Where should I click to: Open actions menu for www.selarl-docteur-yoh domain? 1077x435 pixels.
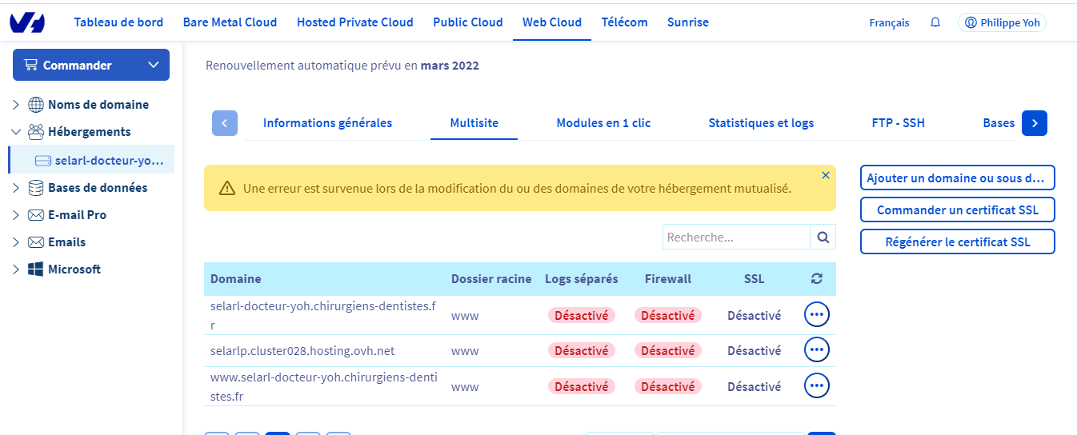coord(816,386)
